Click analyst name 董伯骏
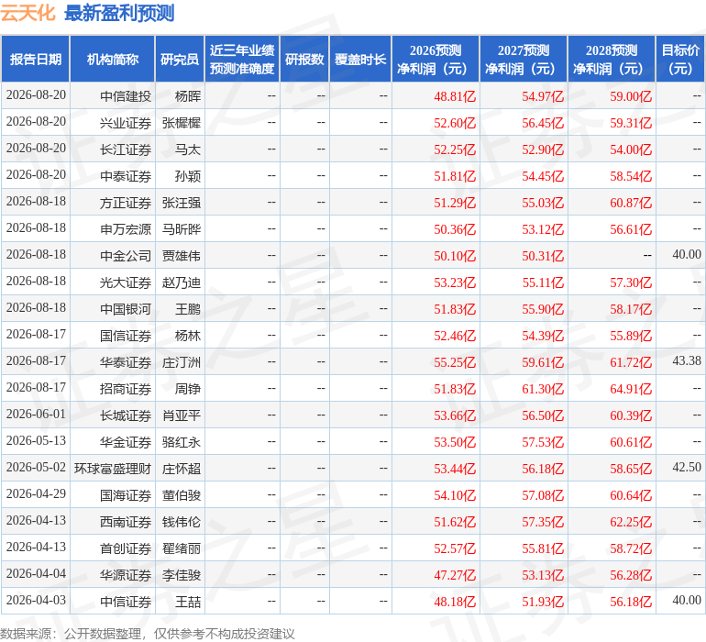 182,494
